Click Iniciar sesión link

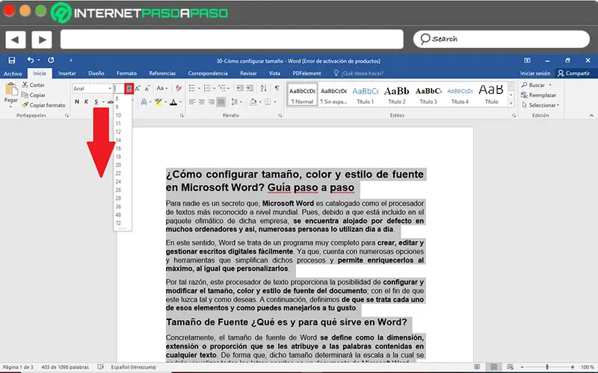(x=535, y=73)
